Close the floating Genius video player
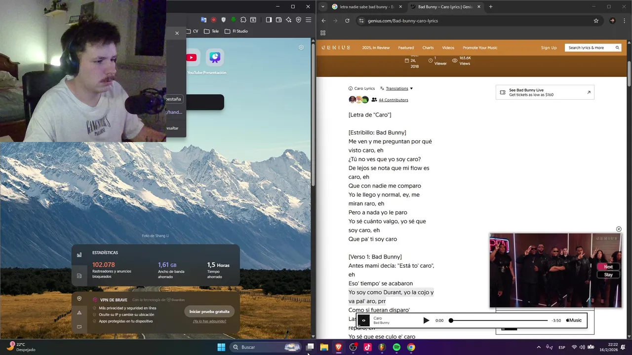 point(619,229)
